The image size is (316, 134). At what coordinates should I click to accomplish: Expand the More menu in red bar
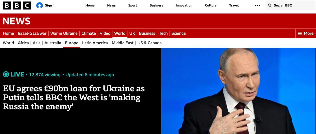point(305,33)
